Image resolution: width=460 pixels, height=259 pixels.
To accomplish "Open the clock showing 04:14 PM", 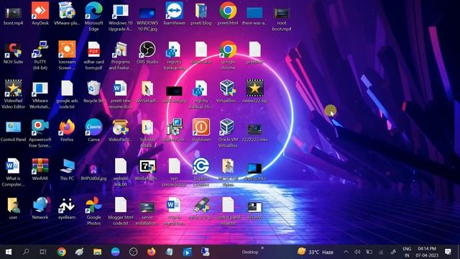I will pos(427,252).
